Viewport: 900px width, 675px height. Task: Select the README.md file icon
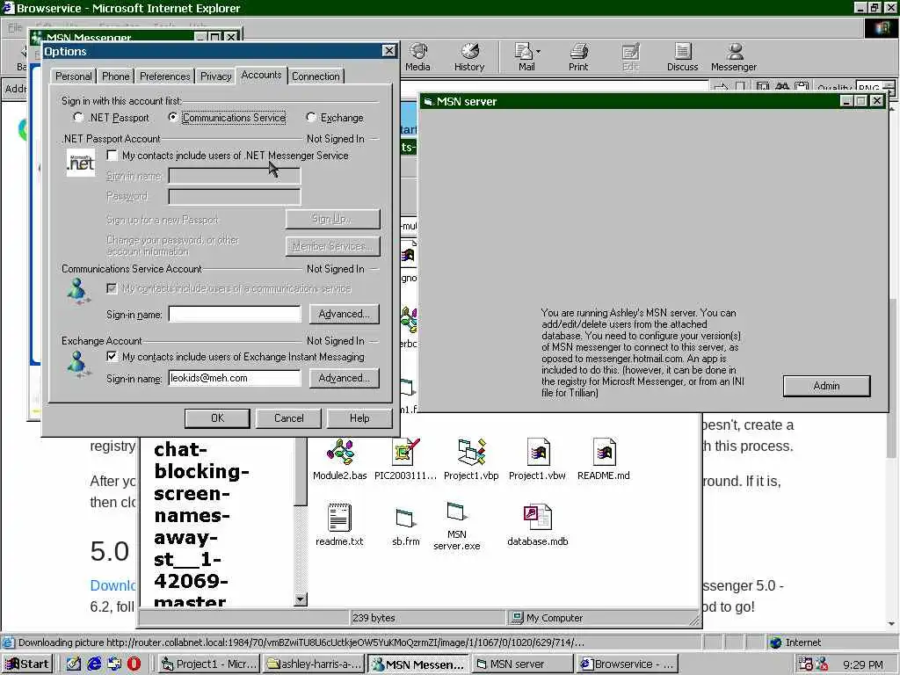(603, 459)
